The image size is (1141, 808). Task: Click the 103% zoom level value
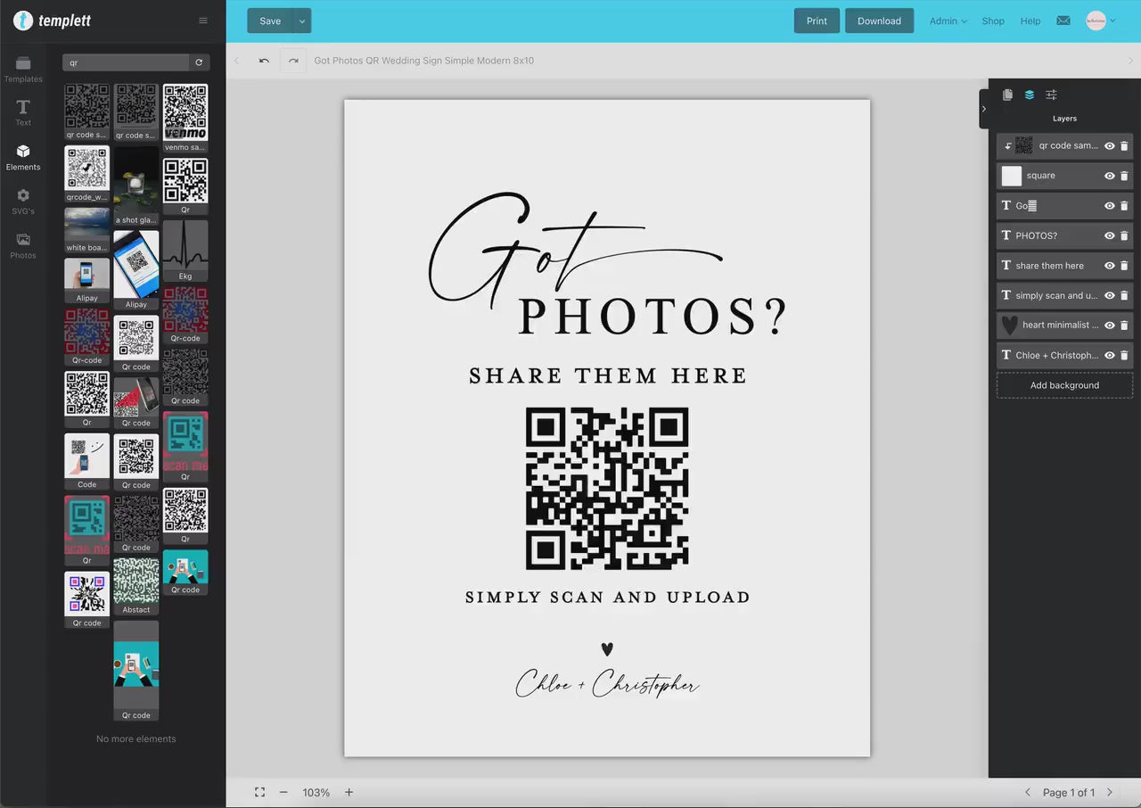(316, 792)
